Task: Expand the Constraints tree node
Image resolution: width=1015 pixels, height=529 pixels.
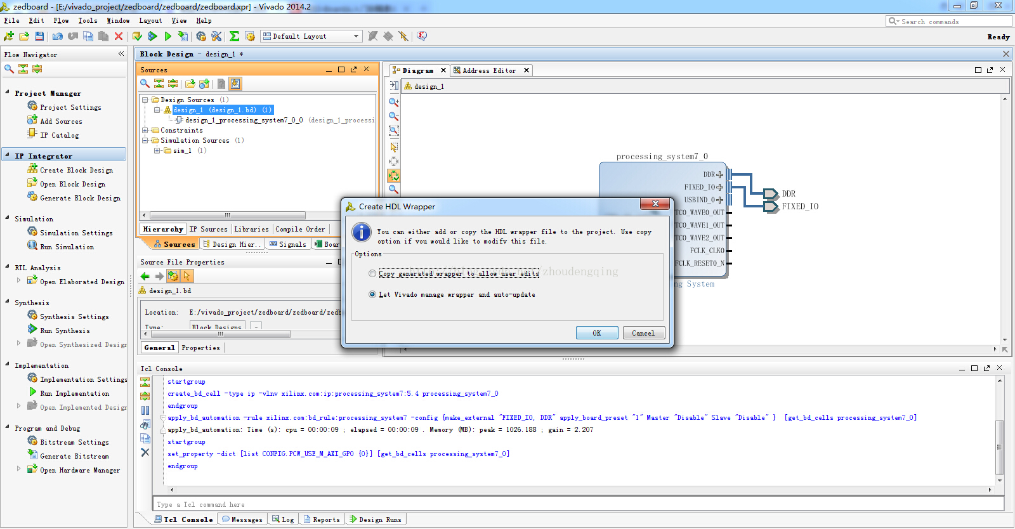Action: pos(145,130)
